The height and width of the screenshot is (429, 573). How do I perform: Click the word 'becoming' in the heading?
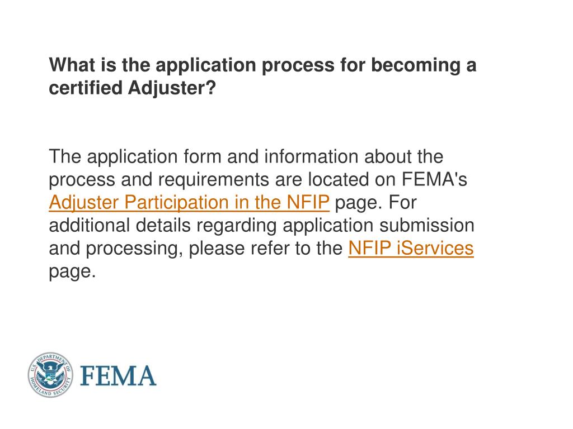click(416, 65)
